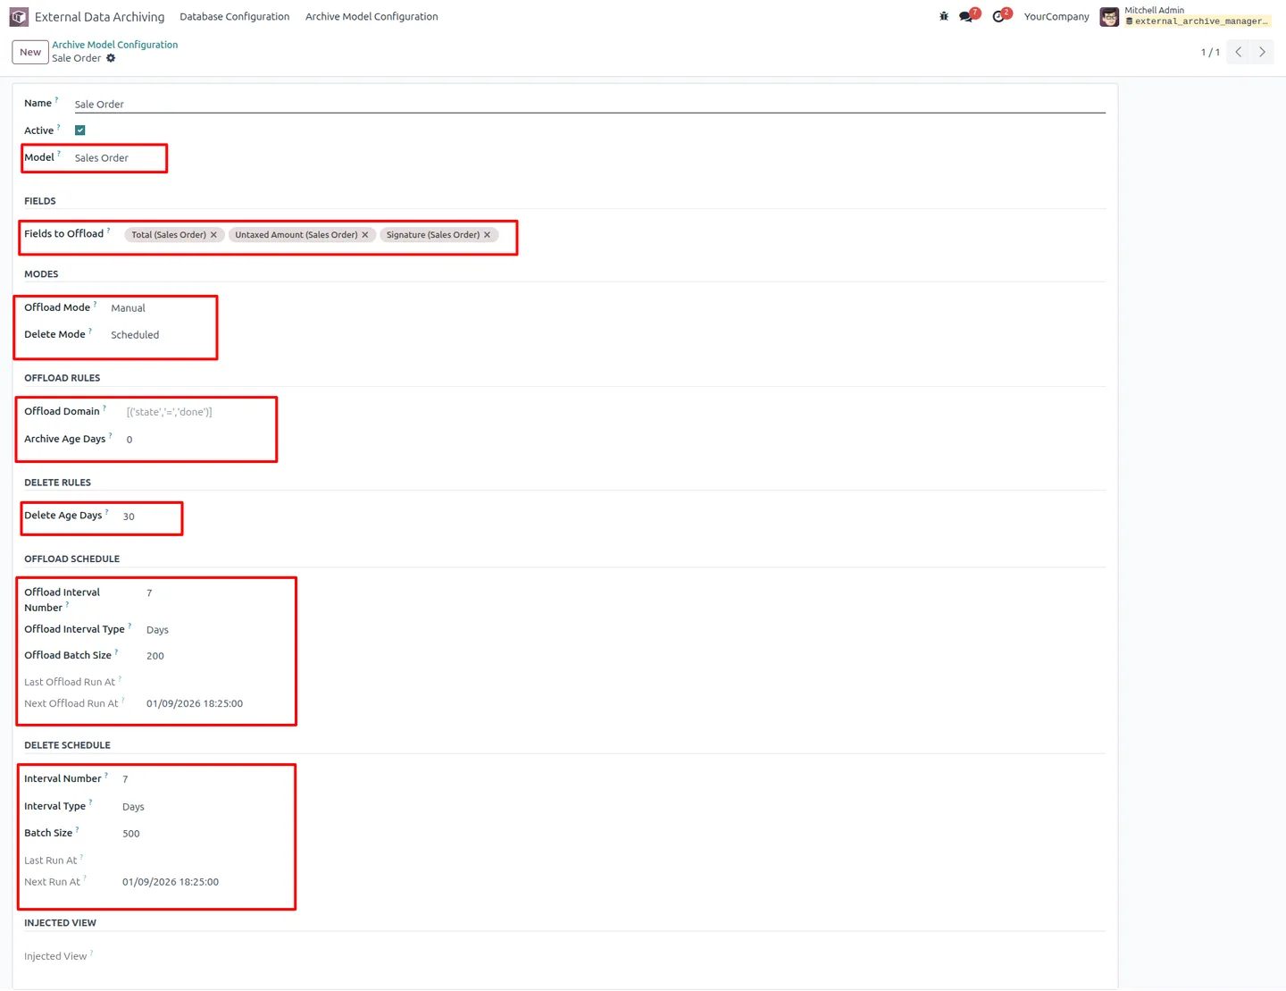Remove the Total (Sales Order) tag
The image size is (1286, 991).
point(213,235)
